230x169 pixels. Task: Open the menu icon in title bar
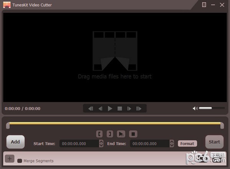pyautogui.click(x=204, y=5)
